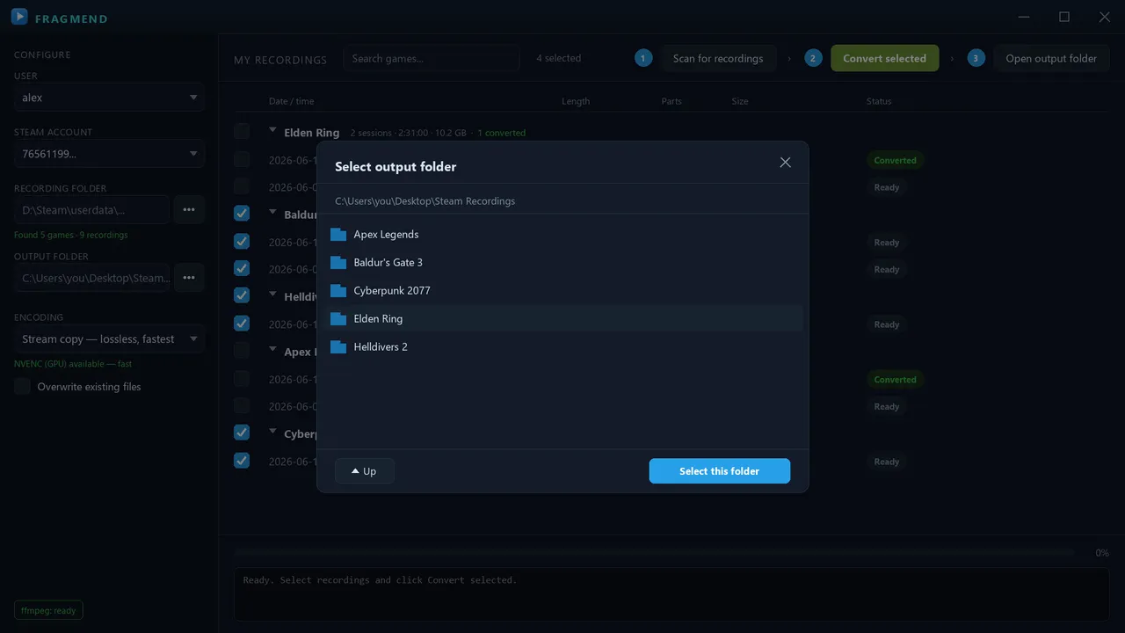Click the Date / time column header
Viewport: 1125px width, 633px height.
click(291, 101)
